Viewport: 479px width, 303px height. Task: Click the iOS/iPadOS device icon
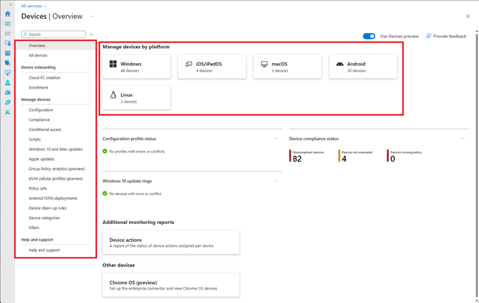189,64
